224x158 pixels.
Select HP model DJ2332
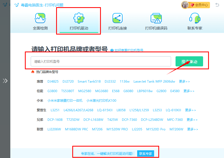pos(110,81)
